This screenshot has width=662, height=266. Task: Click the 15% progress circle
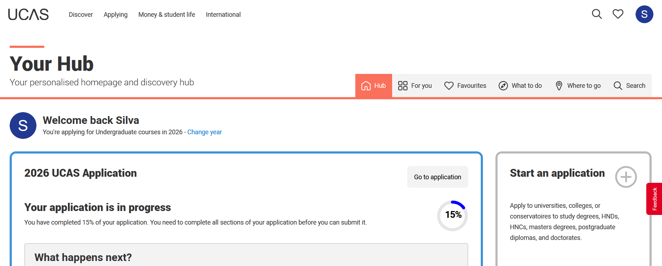(453, 216)
